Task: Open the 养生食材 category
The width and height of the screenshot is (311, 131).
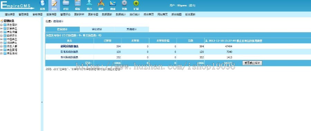Action: click(12, 53)
